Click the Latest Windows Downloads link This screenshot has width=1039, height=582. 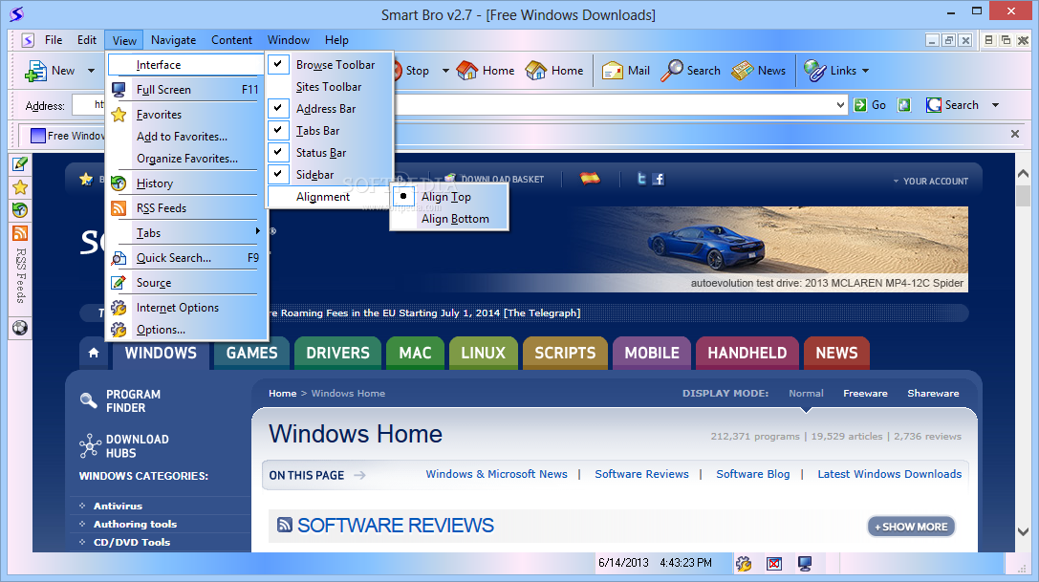coord(889,474)
